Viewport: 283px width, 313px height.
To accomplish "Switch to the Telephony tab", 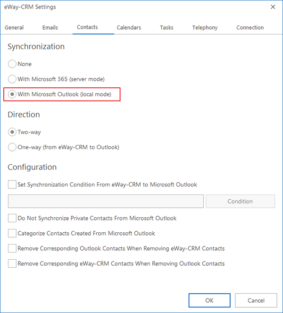I will [x=205, y=27].
